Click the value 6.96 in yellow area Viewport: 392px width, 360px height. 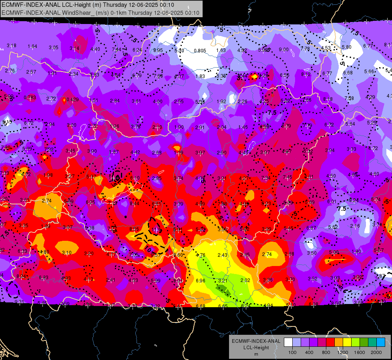[x=201, y=281]
